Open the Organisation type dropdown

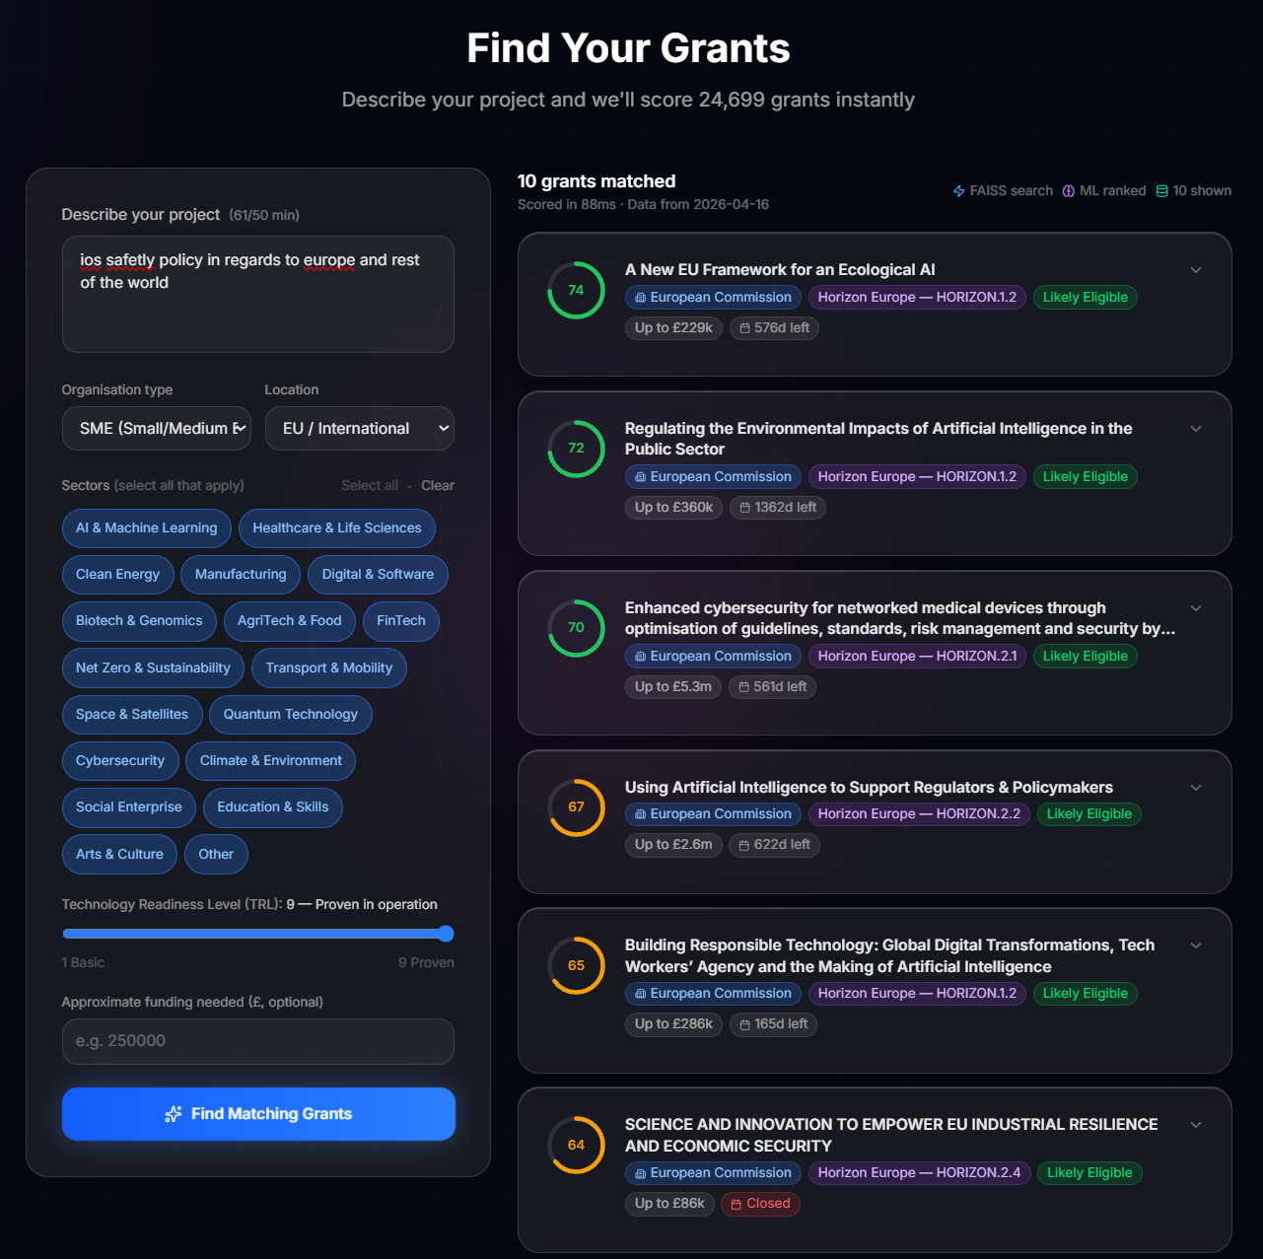point(156,428)
